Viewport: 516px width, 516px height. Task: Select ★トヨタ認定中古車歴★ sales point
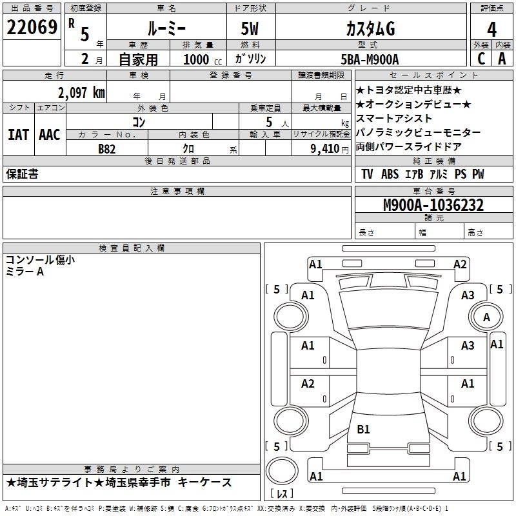(409, 90)
